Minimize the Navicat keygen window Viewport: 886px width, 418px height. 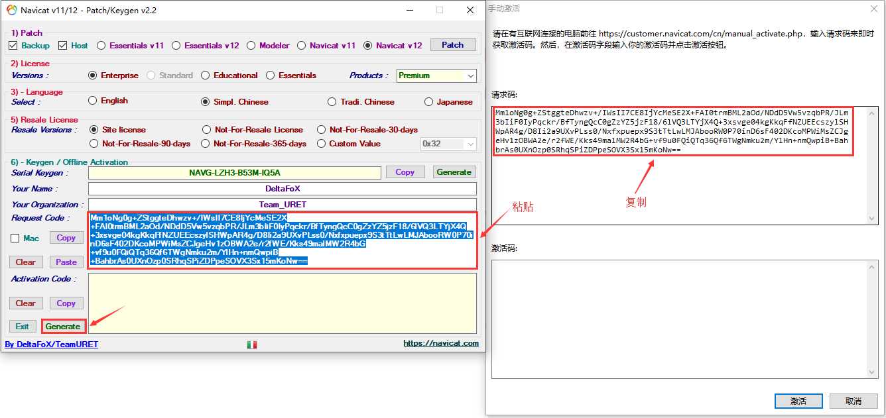coord(409,11)
